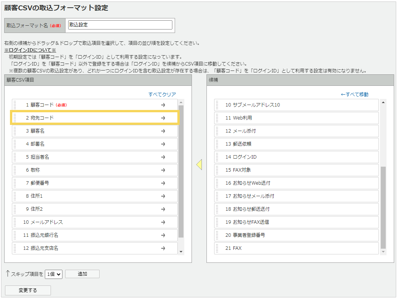This screenshot has width=398, height=300.
Task: Send 郵便番号 to candidates using its arrow icon
Action: click(x=164, y=183)
